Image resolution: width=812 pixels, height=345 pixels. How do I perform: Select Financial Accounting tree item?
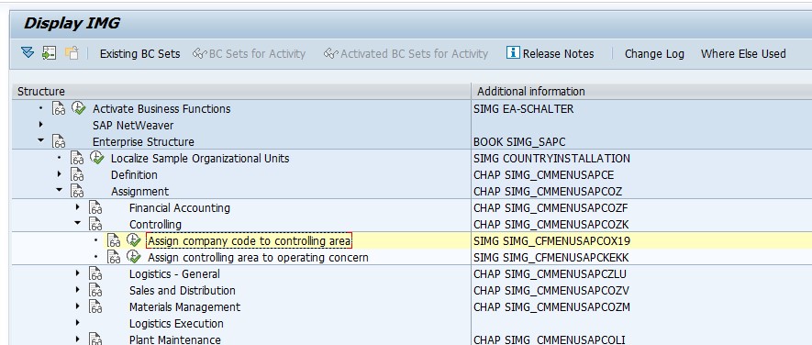click(180, 209)
